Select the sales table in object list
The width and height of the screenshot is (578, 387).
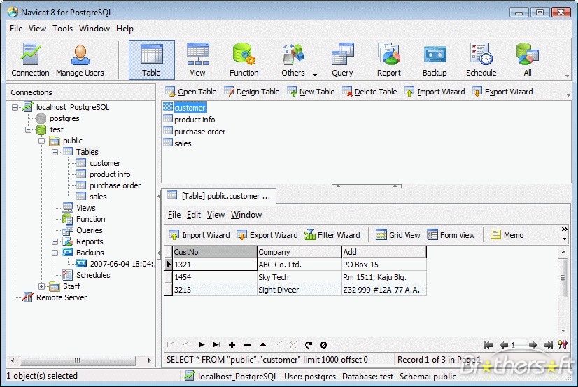tap(183, 143)
